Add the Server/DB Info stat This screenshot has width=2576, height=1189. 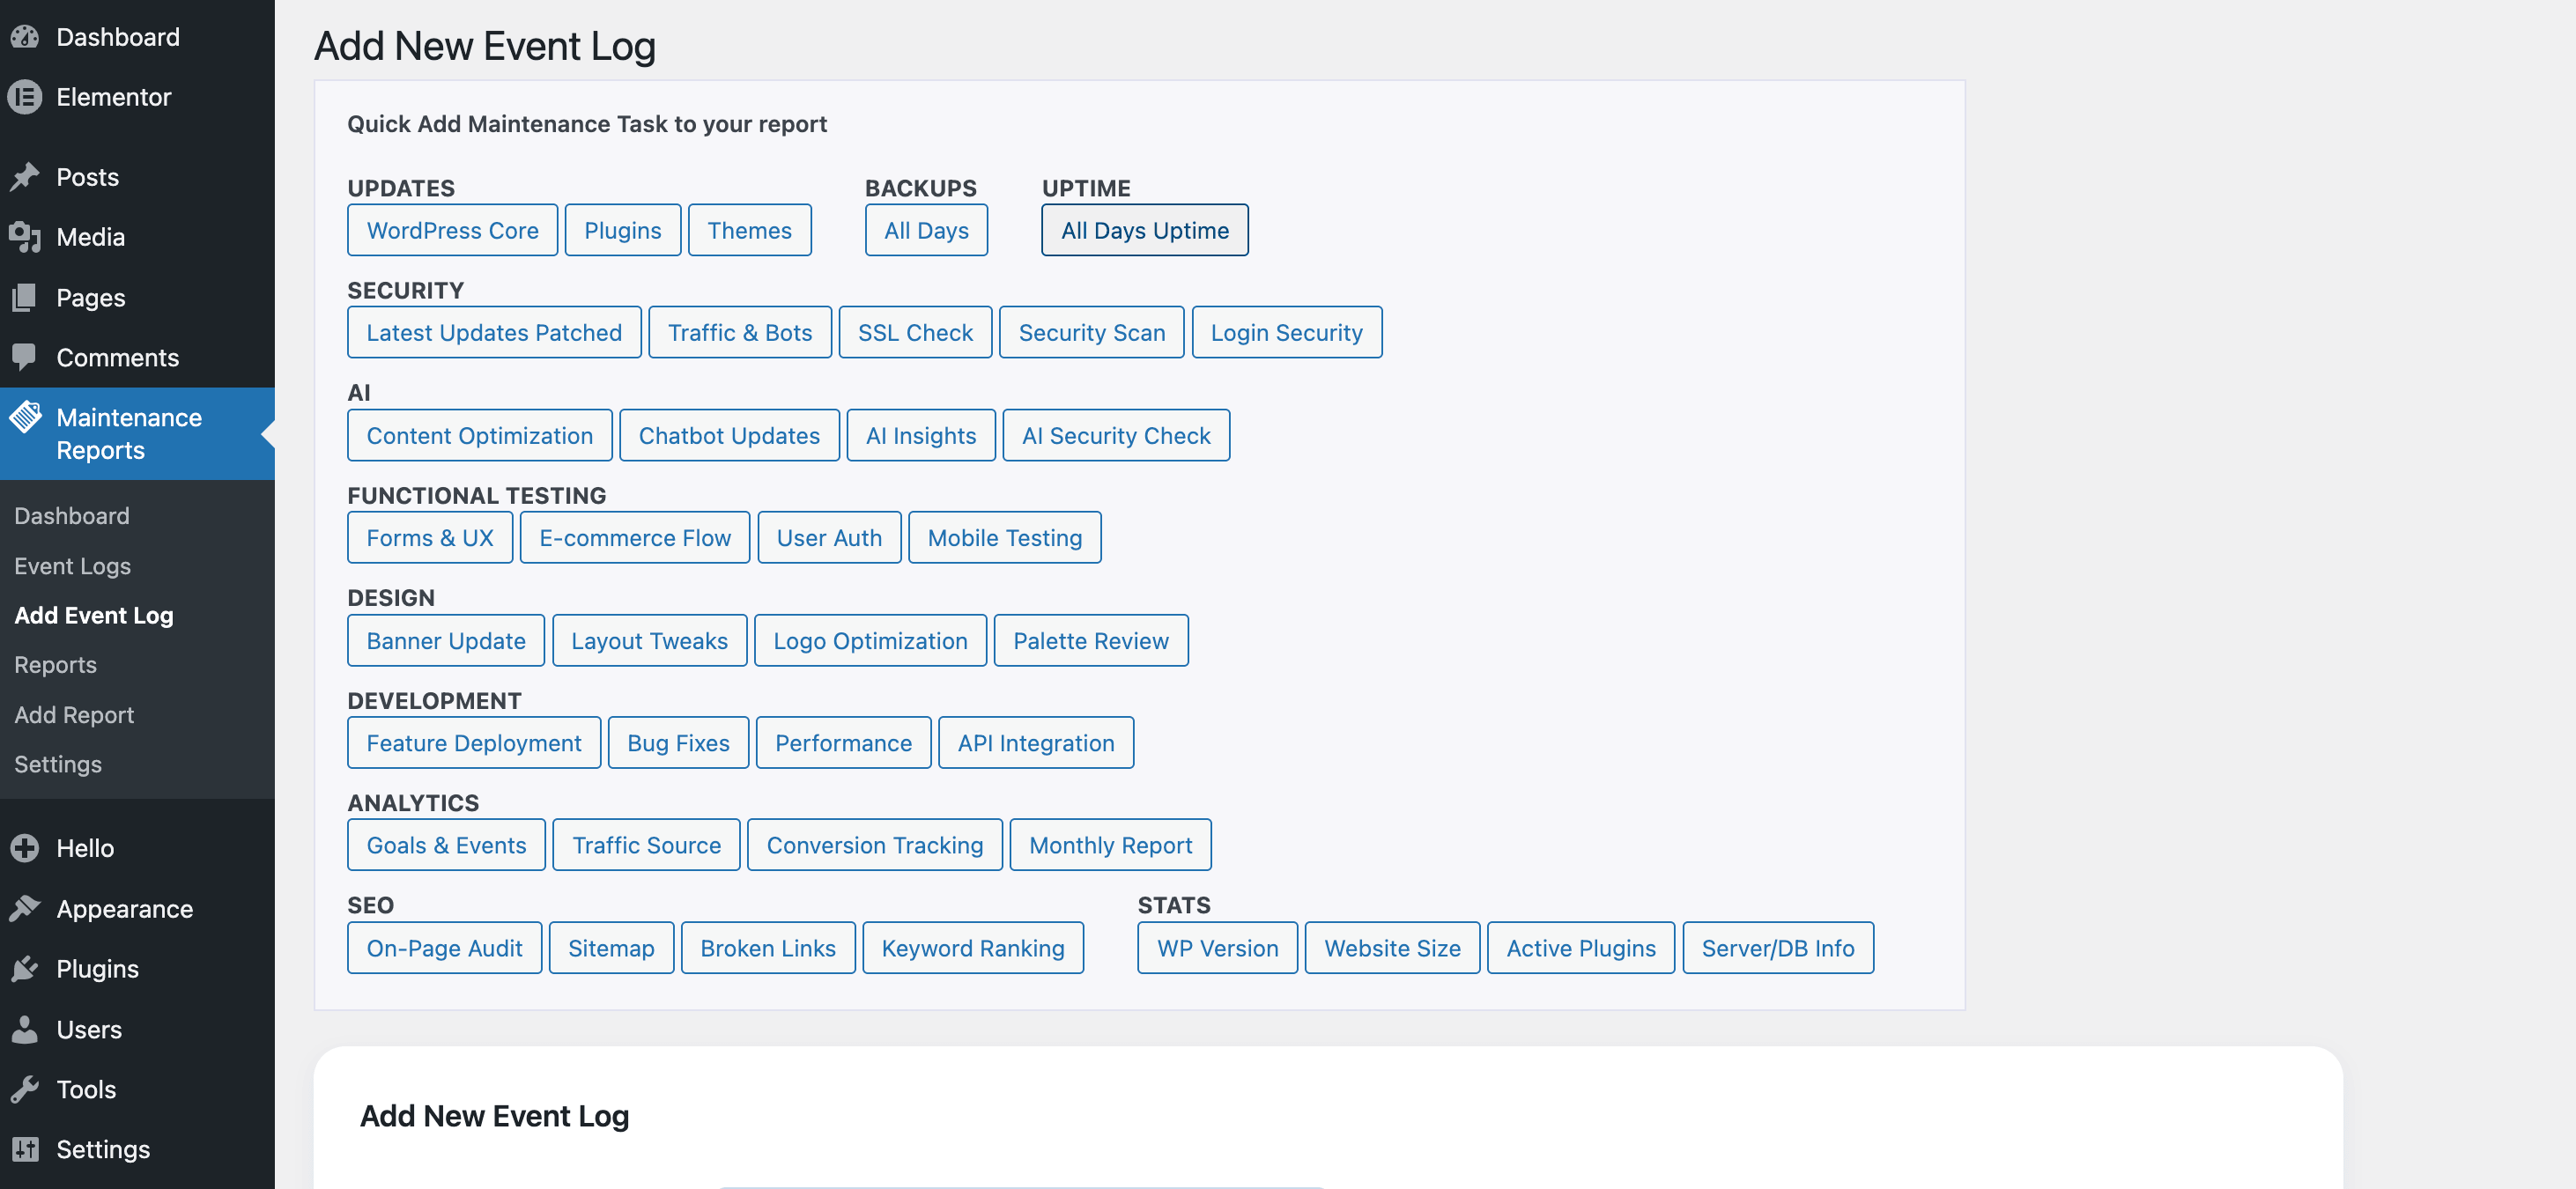[x=1777, y=948]
